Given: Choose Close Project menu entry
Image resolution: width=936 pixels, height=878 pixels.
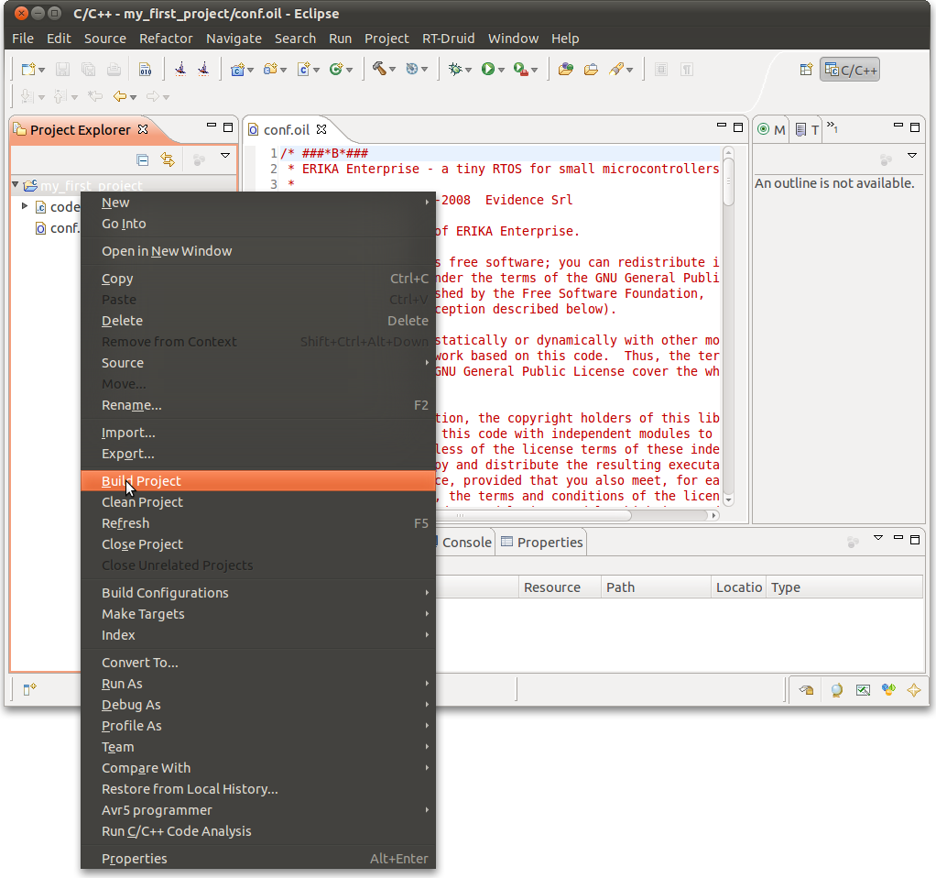Looking at the screenshot, I should (258, 544).
